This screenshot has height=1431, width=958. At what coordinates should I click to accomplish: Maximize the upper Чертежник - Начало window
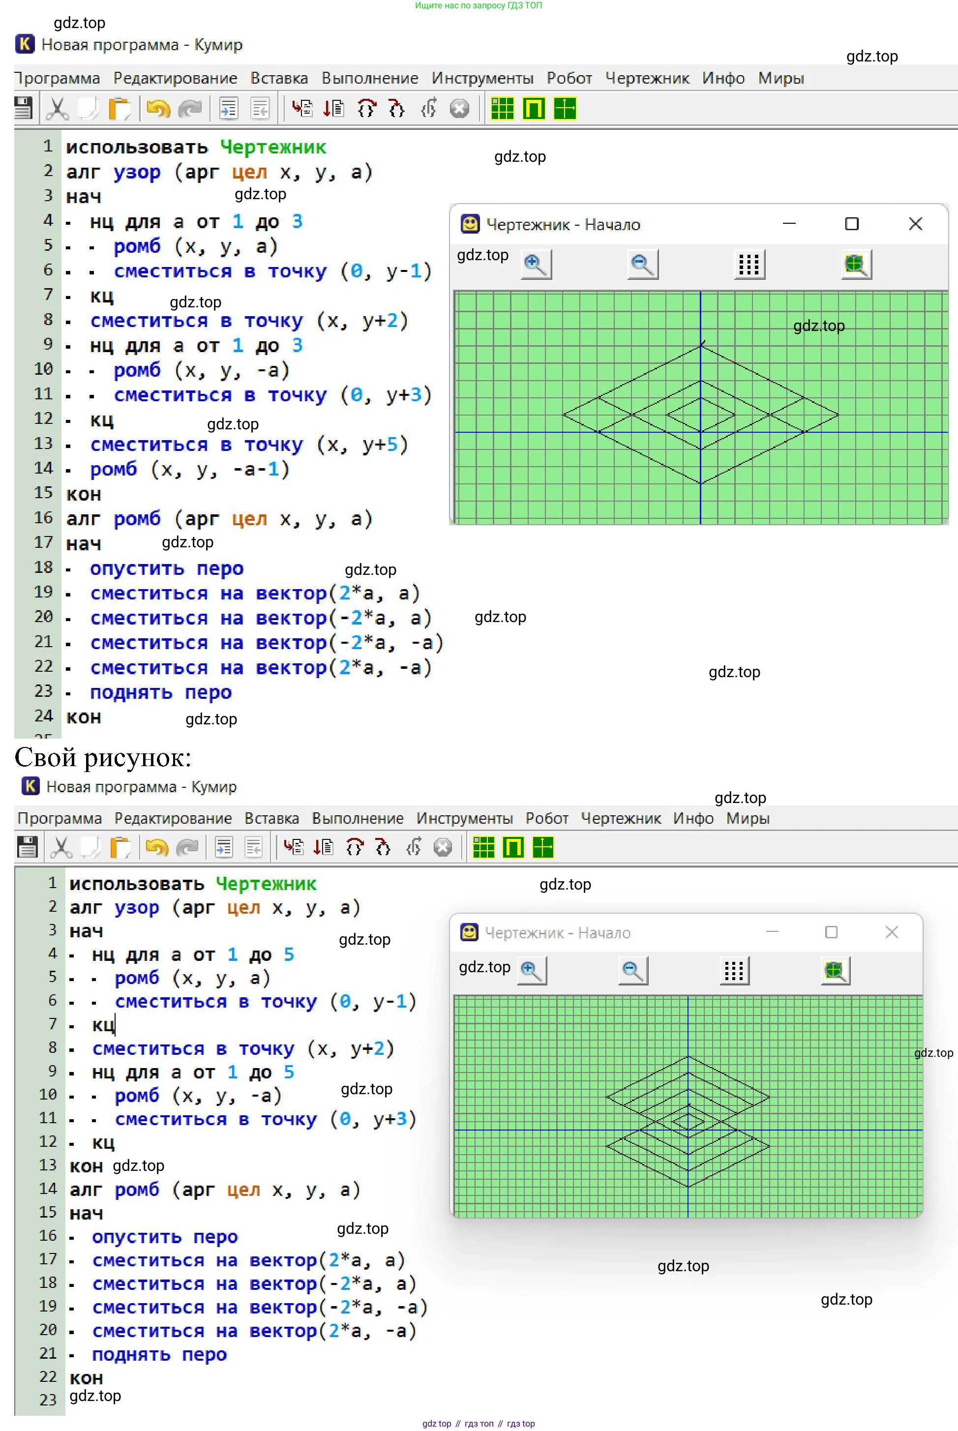[x=852, y=224]
